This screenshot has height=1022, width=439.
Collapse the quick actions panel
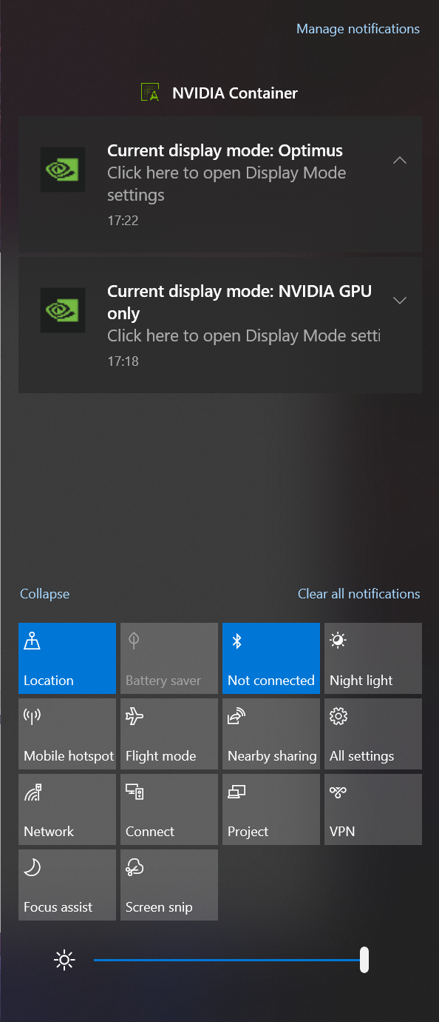coord(44,594)
